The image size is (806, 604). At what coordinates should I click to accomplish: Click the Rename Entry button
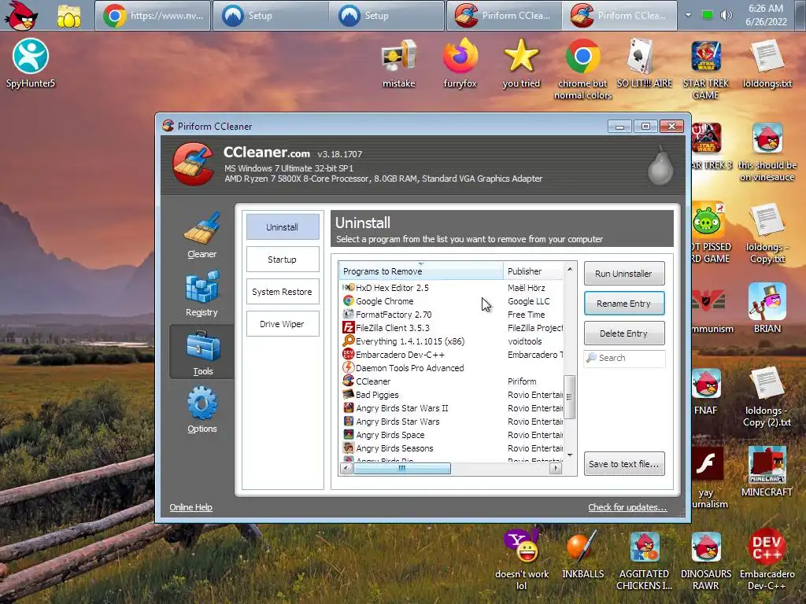click(624, 304)
